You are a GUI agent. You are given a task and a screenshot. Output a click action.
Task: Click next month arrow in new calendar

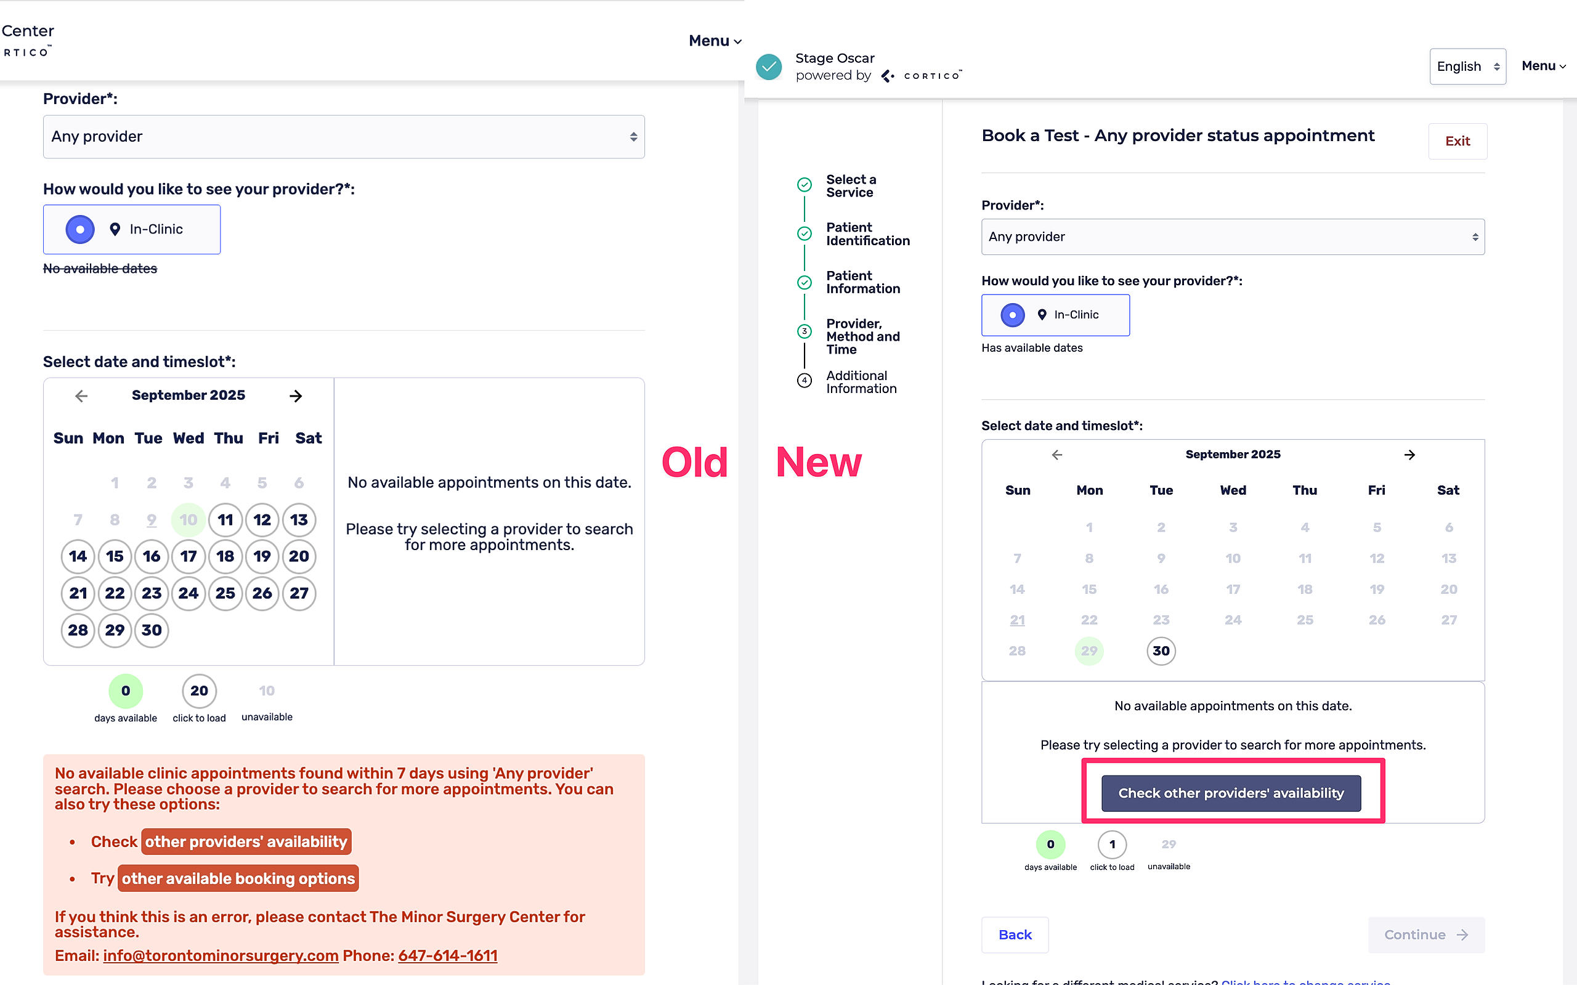[1409, 455]
